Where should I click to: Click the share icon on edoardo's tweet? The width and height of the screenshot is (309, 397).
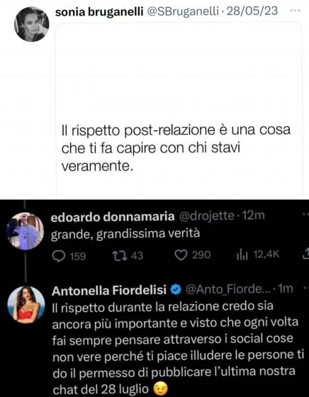coord(306,255)
